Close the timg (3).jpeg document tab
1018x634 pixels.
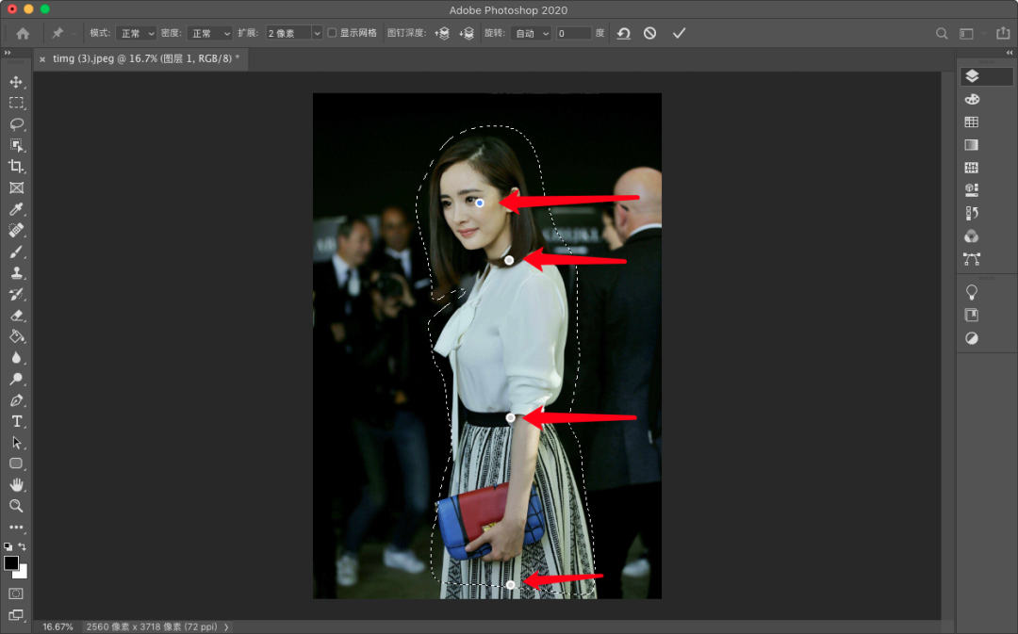[x=42, y=59]
